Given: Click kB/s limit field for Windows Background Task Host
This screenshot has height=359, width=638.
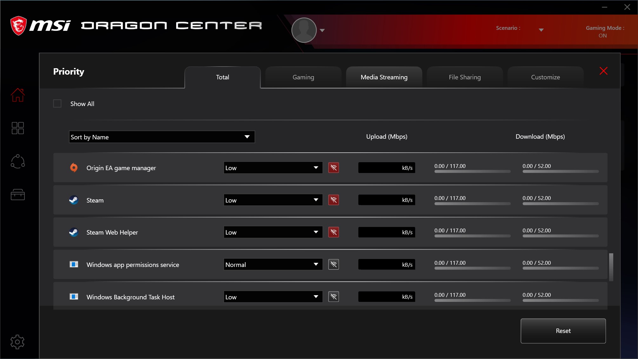Looking at the screenshot, I should click(387, 296).
